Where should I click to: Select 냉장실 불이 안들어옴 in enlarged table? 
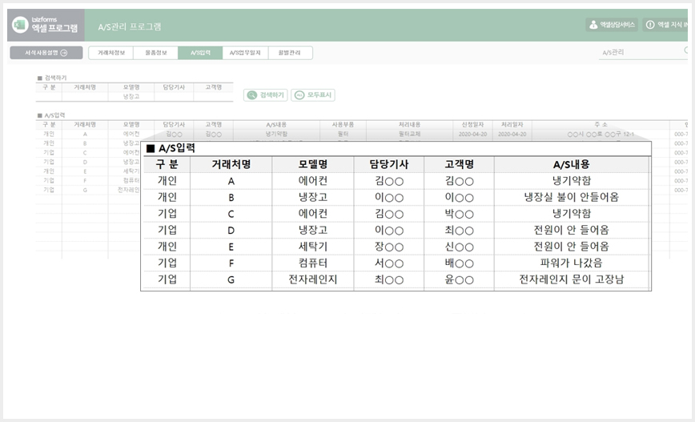pos(572,197)
